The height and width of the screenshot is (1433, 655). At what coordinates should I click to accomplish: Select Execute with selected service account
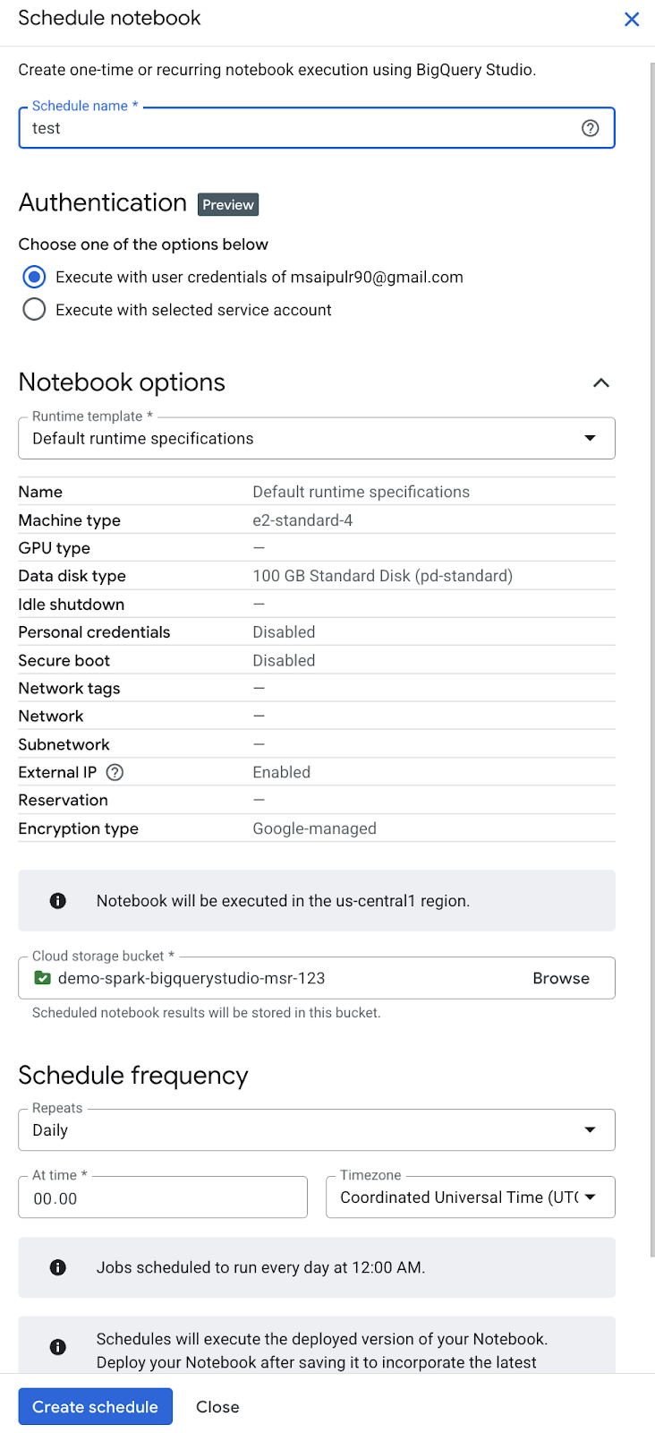pos(34,310)
